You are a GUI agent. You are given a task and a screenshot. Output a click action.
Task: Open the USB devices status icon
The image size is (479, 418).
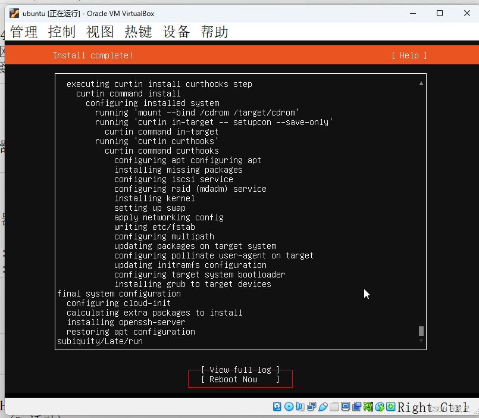pyautogui.click(x=323, y=406)
